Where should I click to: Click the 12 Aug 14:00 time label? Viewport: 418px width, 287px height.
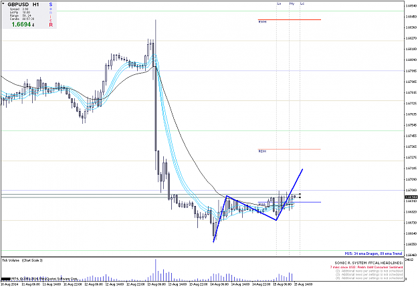point(114,284)
